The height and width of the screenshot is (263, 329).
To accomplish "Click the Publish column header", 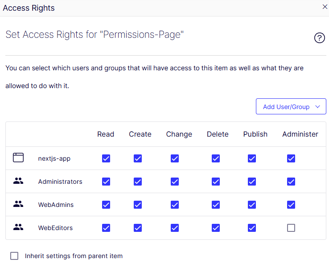I will (x=255, y=134).
